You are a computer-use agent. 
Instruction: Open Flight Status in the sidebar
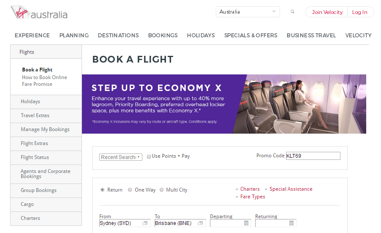coord(35,157)
